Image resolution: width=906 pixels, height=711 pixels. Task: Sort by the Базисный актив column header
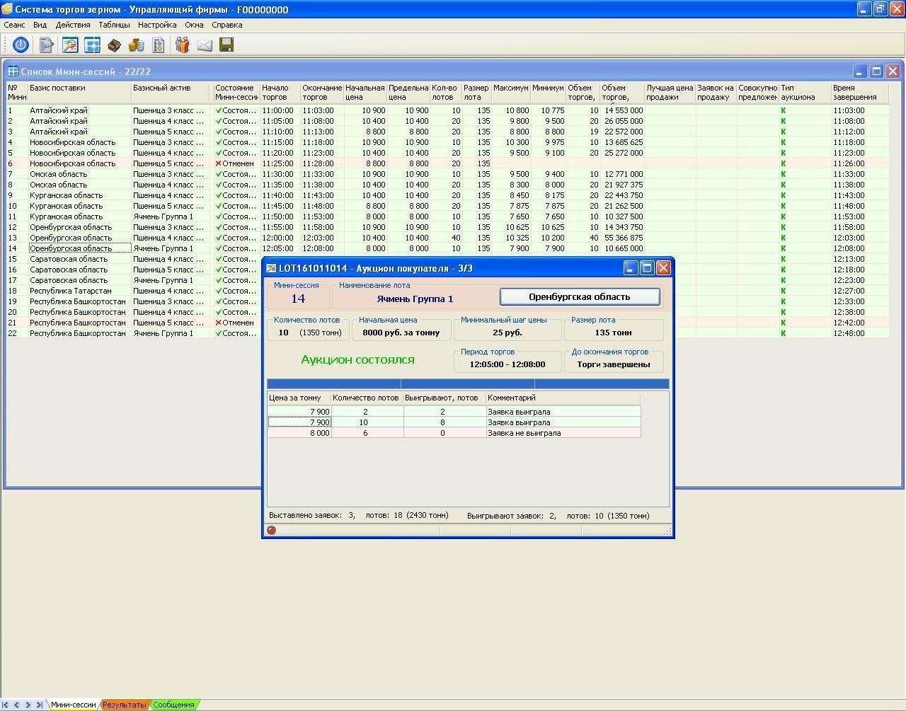(x=171, y=93)
